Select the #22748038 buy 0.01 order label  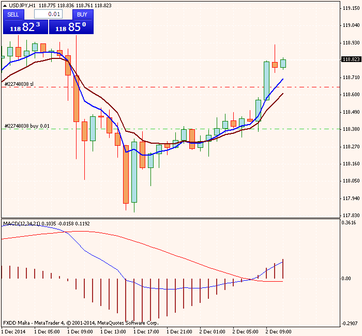click(x=27, y=126)
